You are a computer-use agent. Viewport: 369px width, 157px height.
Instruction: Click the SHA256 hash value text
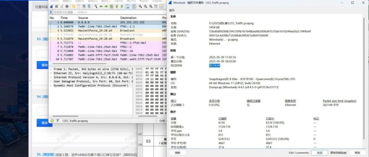(260, 31)
